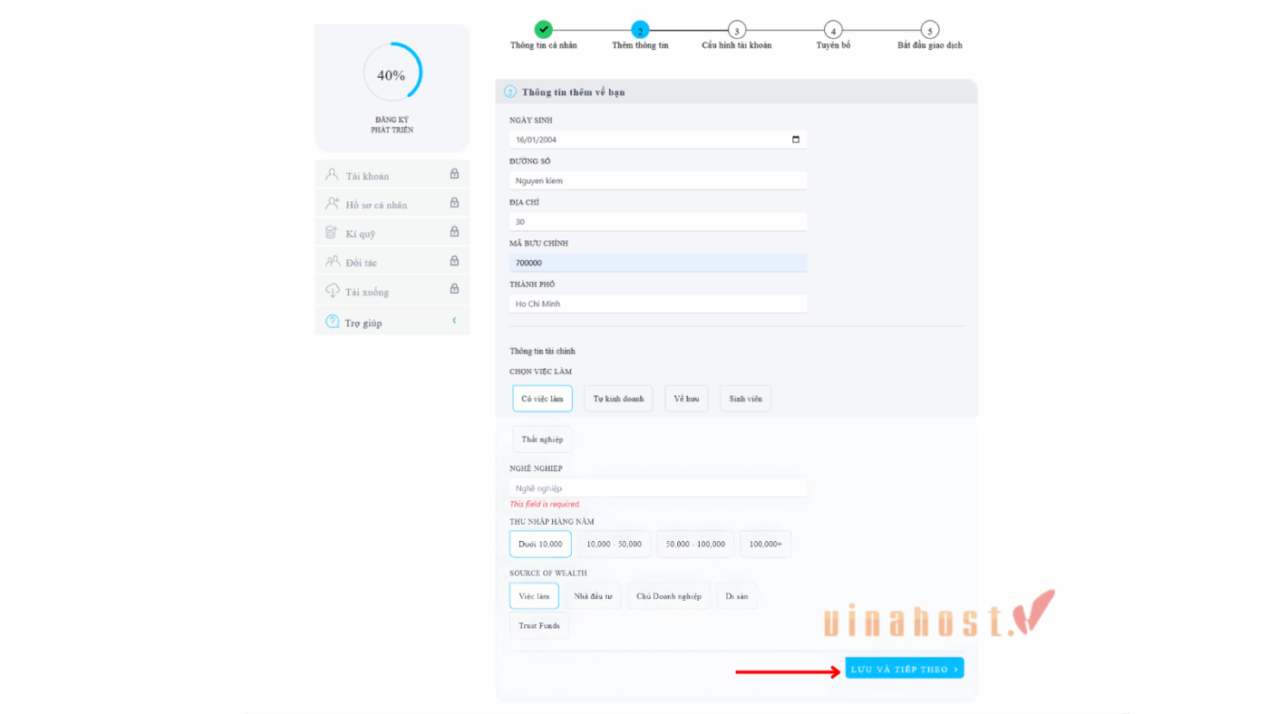Click the Đối tác partners icon

(x=332, y=262)
